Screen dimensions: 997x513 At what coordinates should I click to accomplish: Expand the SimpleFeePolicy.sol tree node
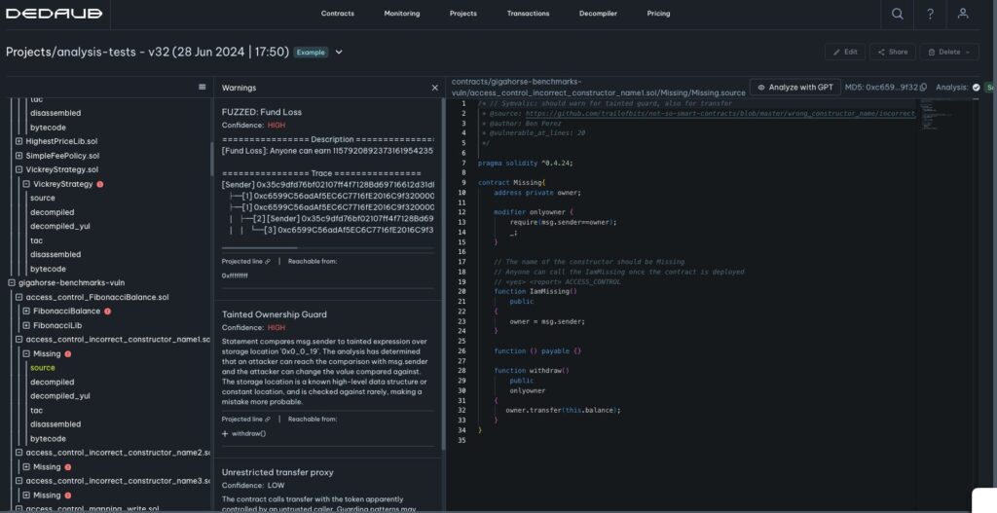point(19,156)
